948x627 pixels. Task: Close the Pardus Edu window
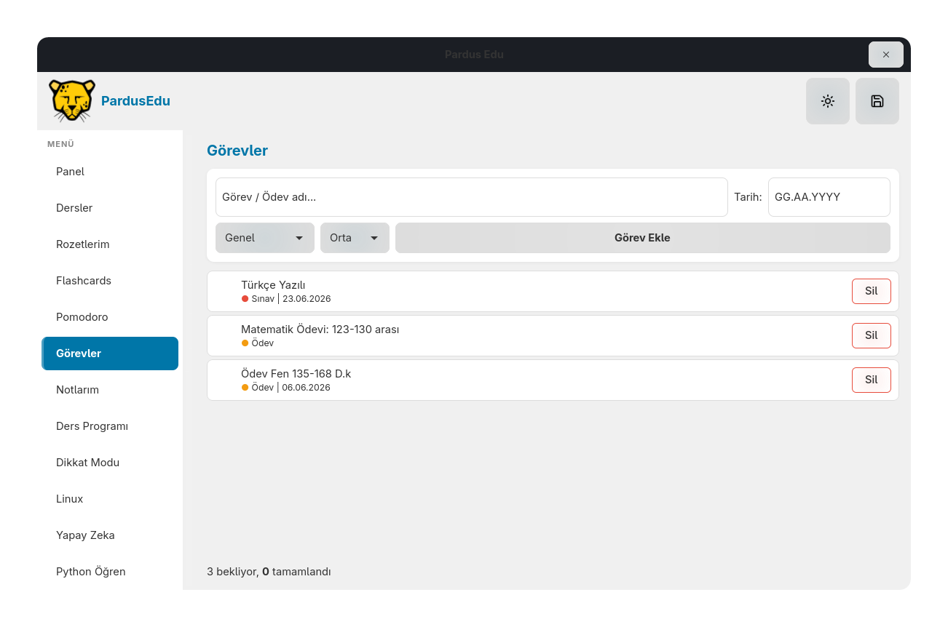(885, 55)
